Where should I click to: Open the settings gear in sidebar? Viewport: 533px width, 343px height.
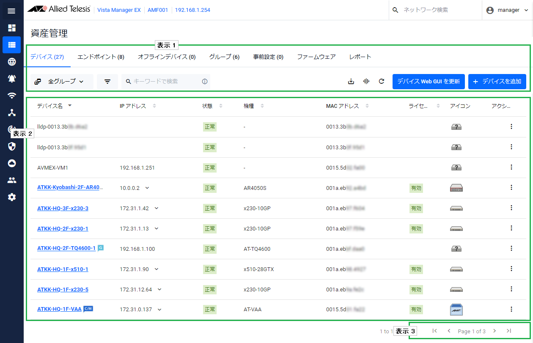11,197
